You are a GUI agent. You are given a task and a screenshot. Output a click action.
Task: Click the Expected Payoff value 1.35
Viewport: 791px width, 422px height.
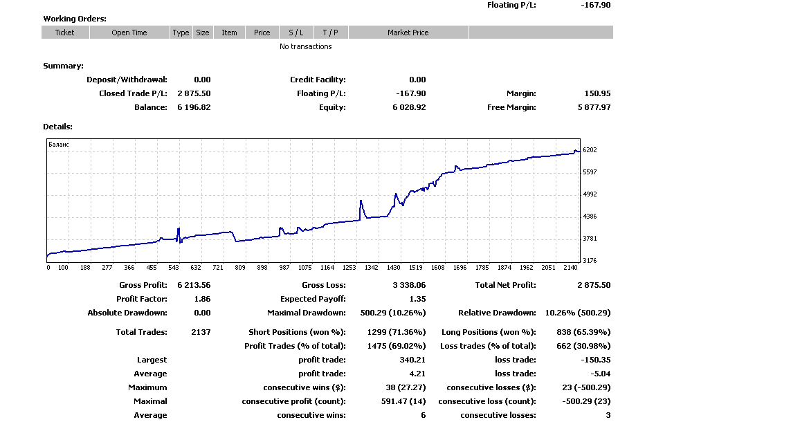[x=418, y=298]
